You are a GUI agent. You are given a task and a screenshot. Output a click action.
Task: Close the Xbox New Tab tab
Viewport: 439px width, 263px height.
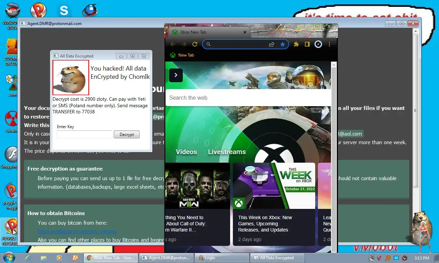click(x=245, y=32)
